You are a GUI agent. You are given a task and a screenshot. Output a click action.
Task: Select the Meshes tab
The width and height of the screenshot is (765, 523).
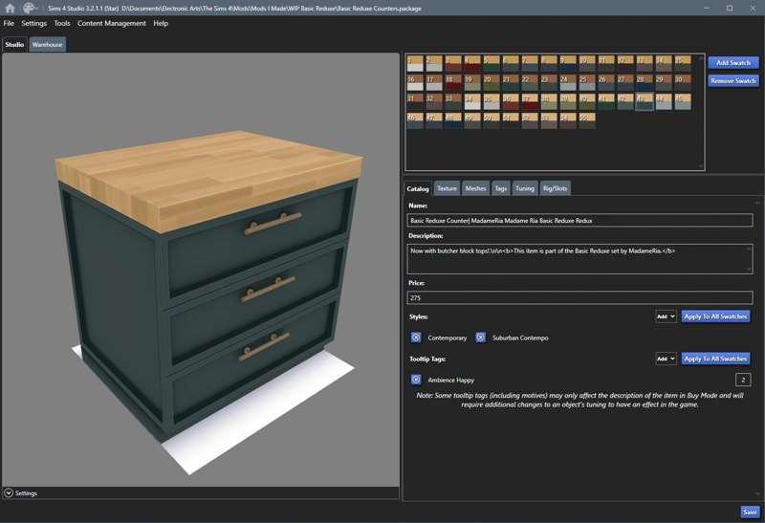(x=475, y=188)
